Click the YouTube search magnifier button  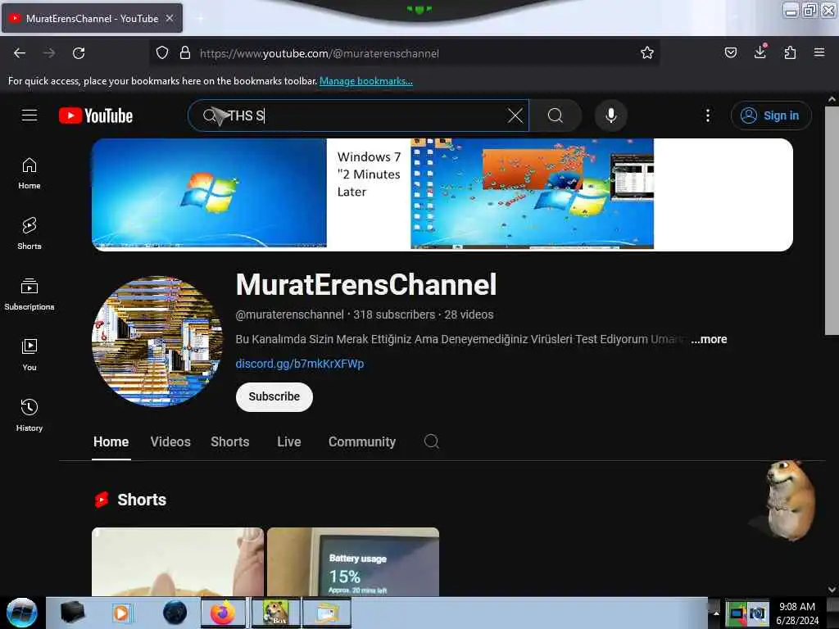556,115
